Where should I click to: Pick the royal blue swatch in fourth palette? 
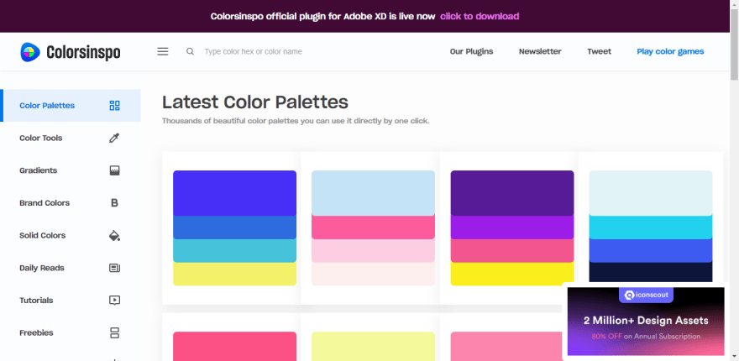(x=651, y=251)
